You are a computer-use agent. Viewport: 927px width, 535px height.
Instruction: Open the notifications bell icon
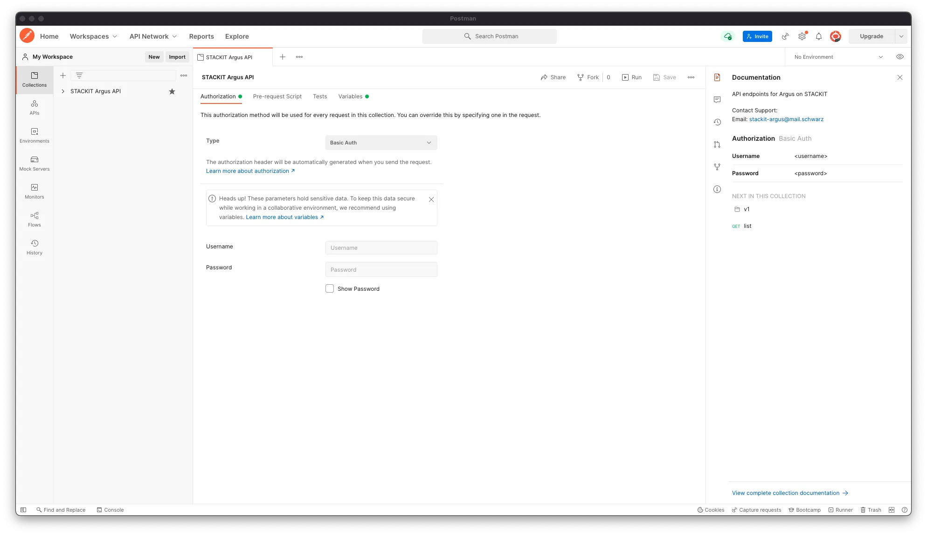[818, 36]
